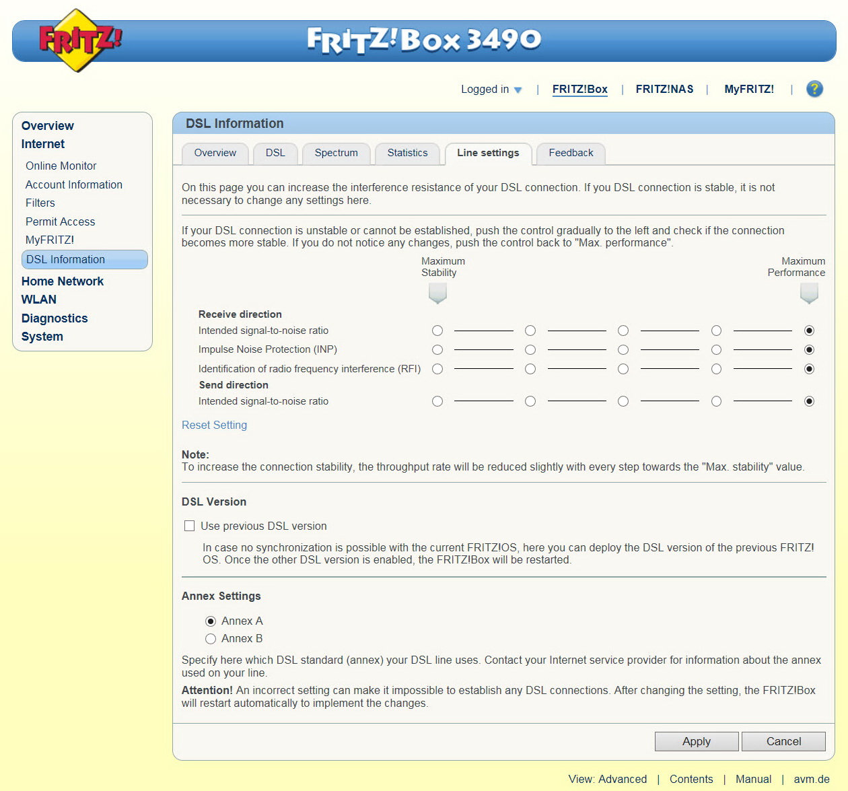Open the avm.de footer link
Screen dimensions: 848x791
pos(812,779)
